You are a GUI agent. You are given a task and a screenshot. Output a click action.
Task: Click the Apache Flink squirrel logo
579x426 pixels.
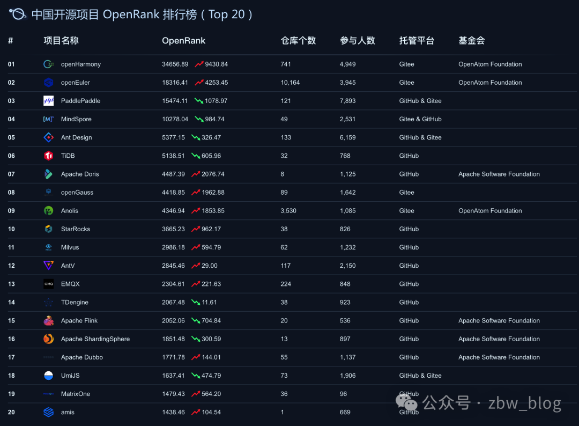point(48,321)
